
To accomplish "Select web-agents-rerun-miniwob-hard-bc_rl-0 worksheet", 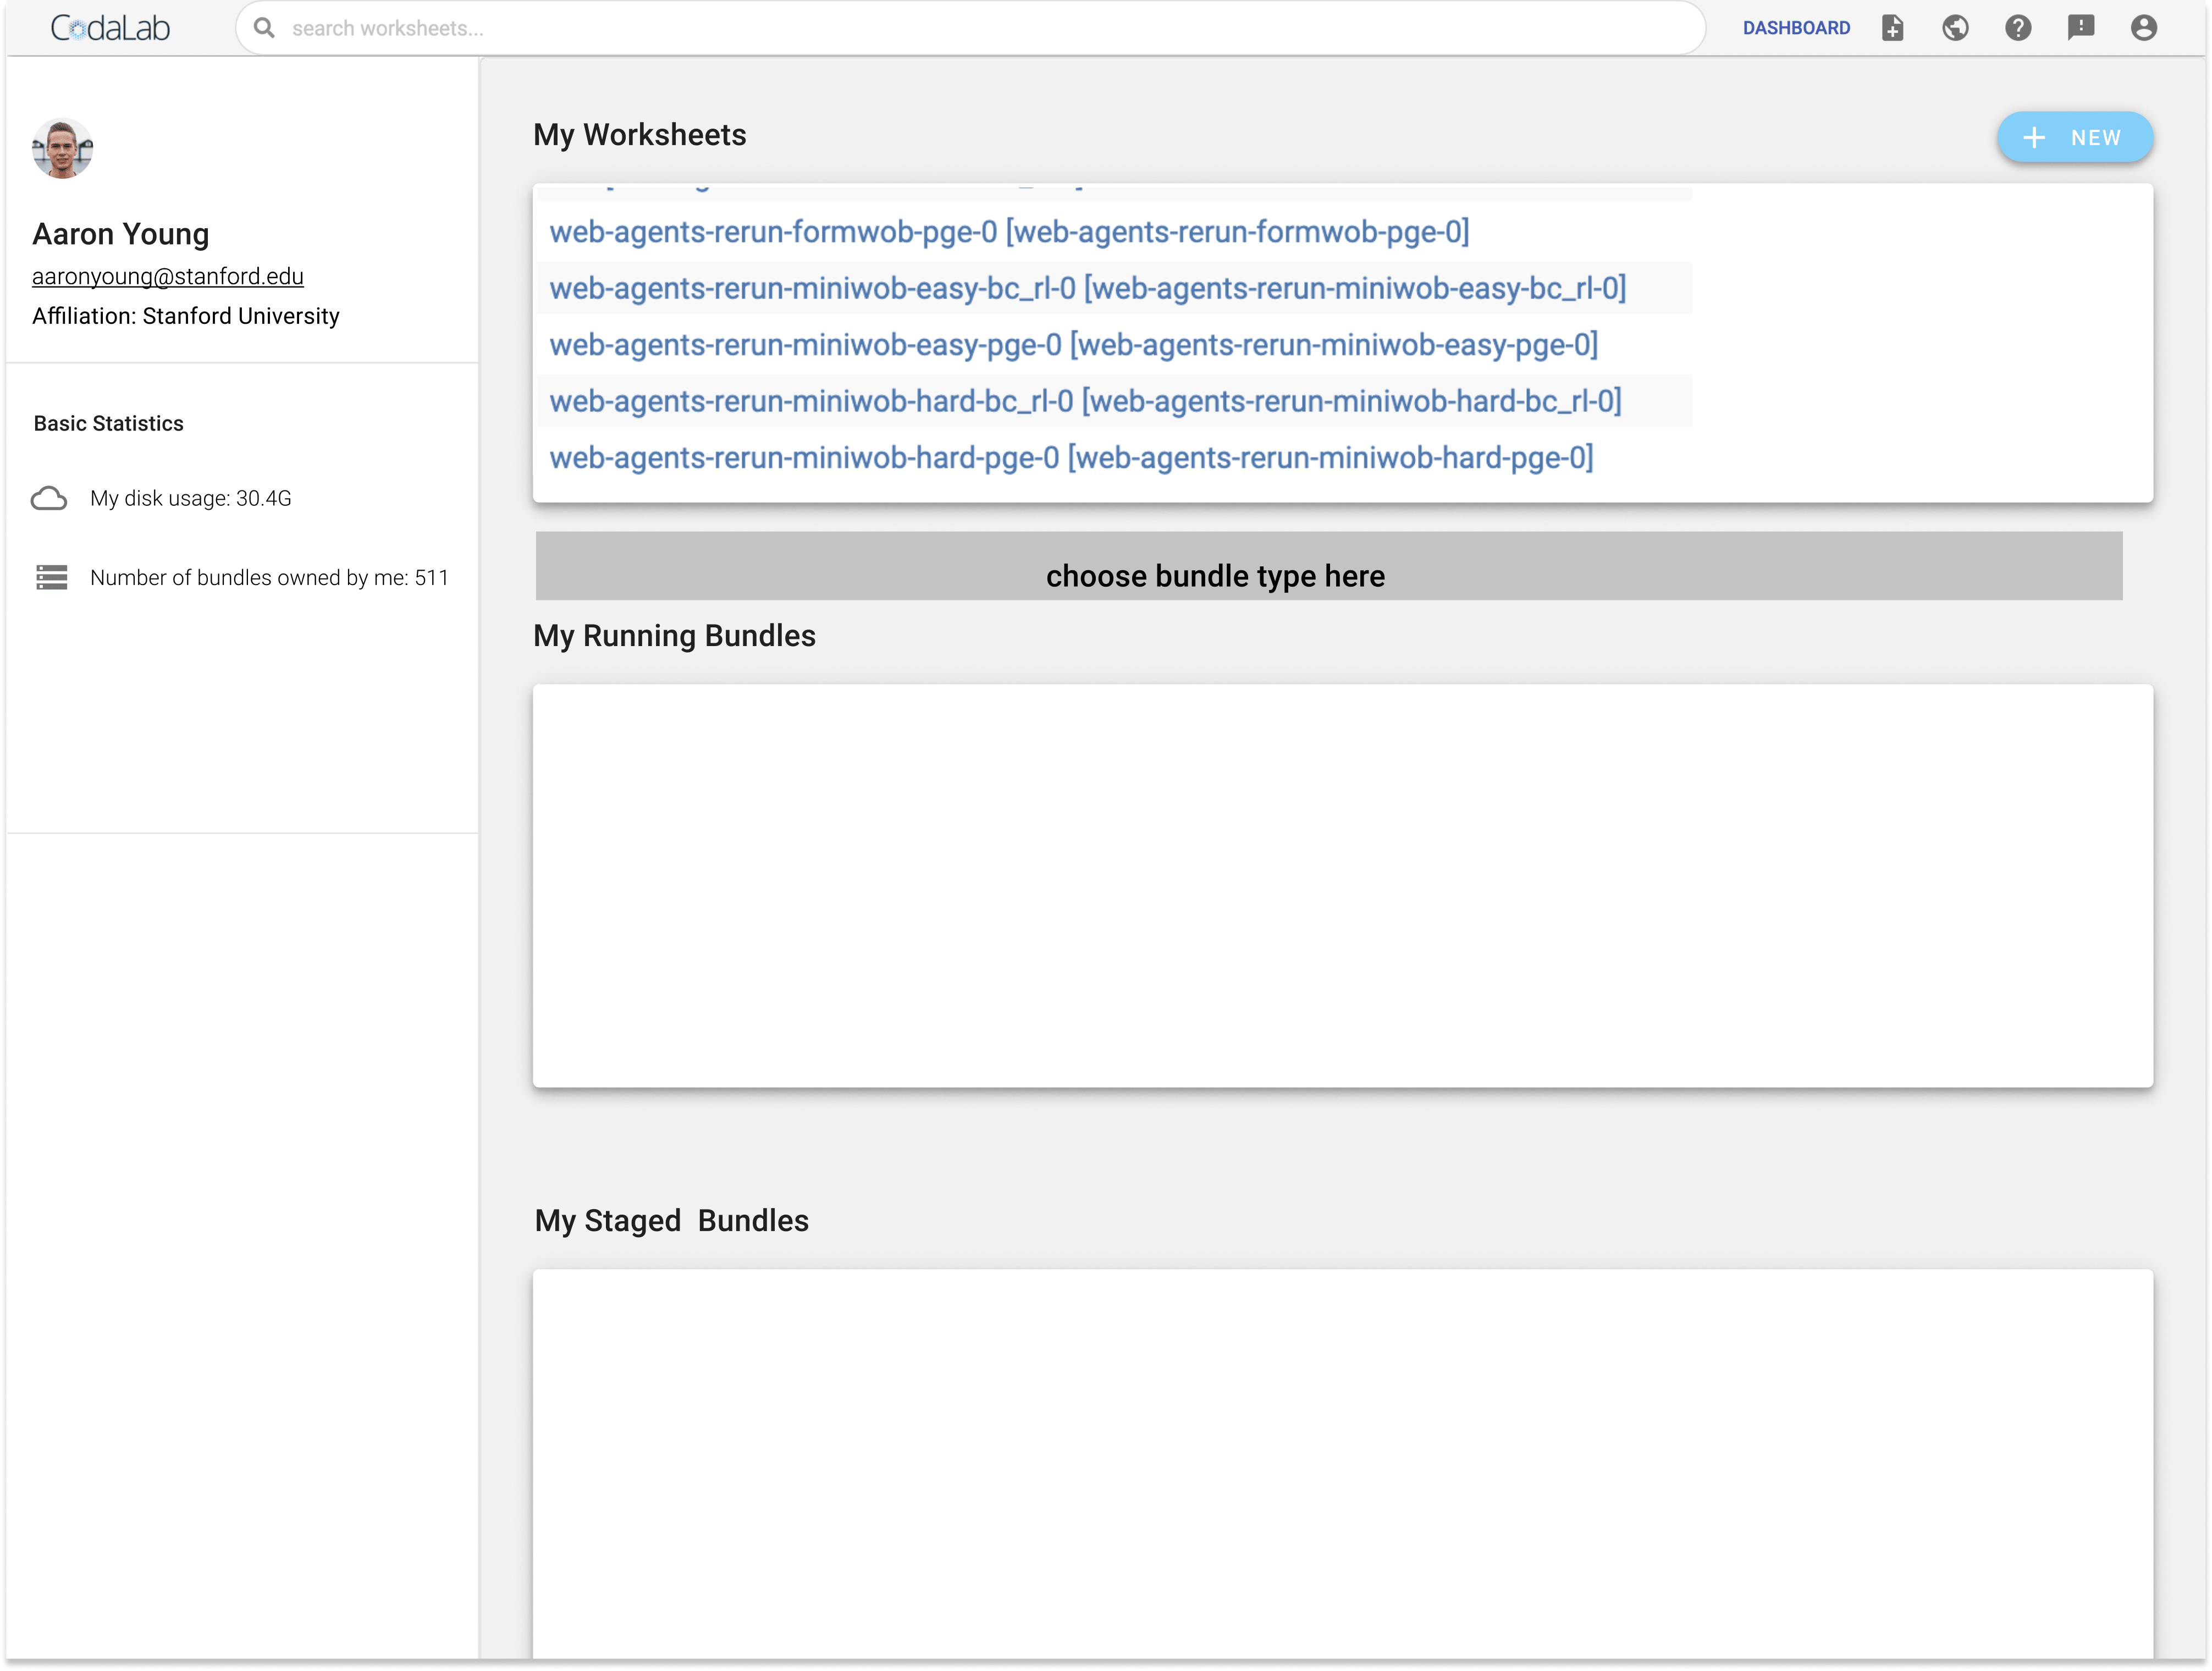I will click(1083, 401).
